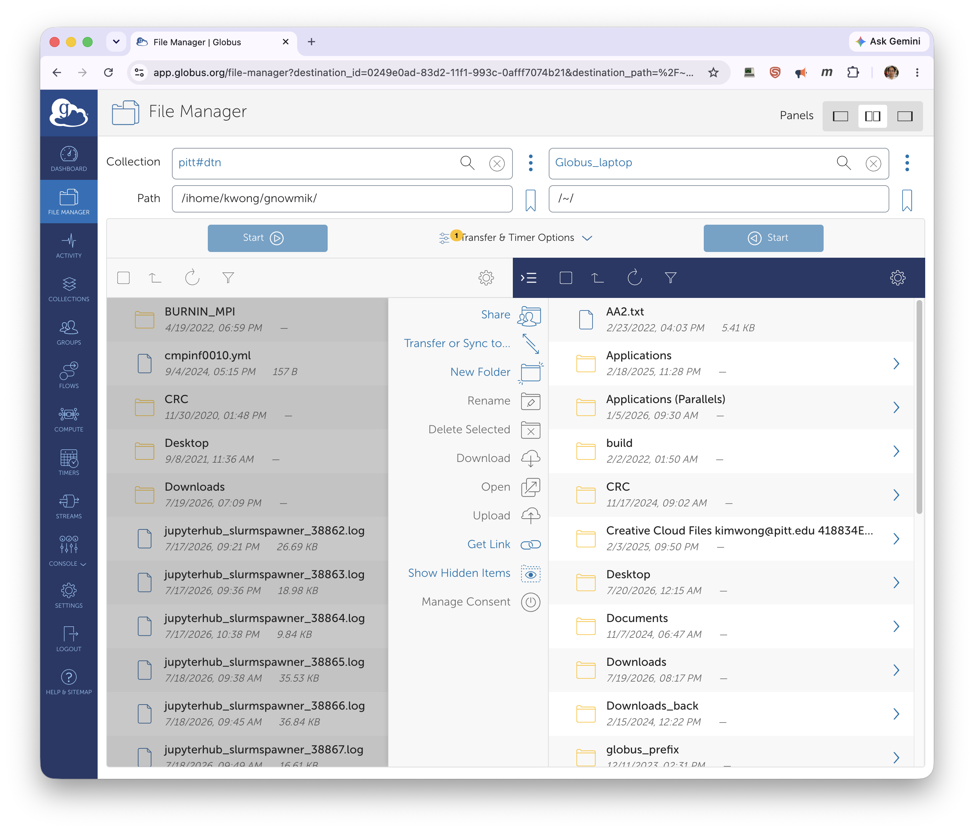Open a new browser tab

point(311,42)
